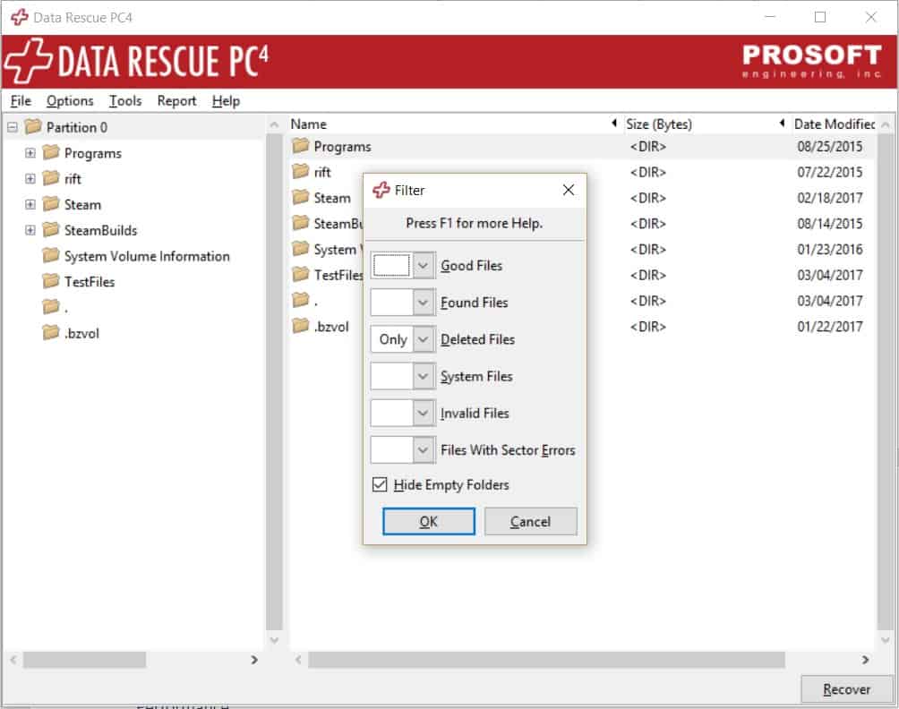Screen dimensions: 899x709
Task: Open the Help menu
Action: click(x=226, y=101)
